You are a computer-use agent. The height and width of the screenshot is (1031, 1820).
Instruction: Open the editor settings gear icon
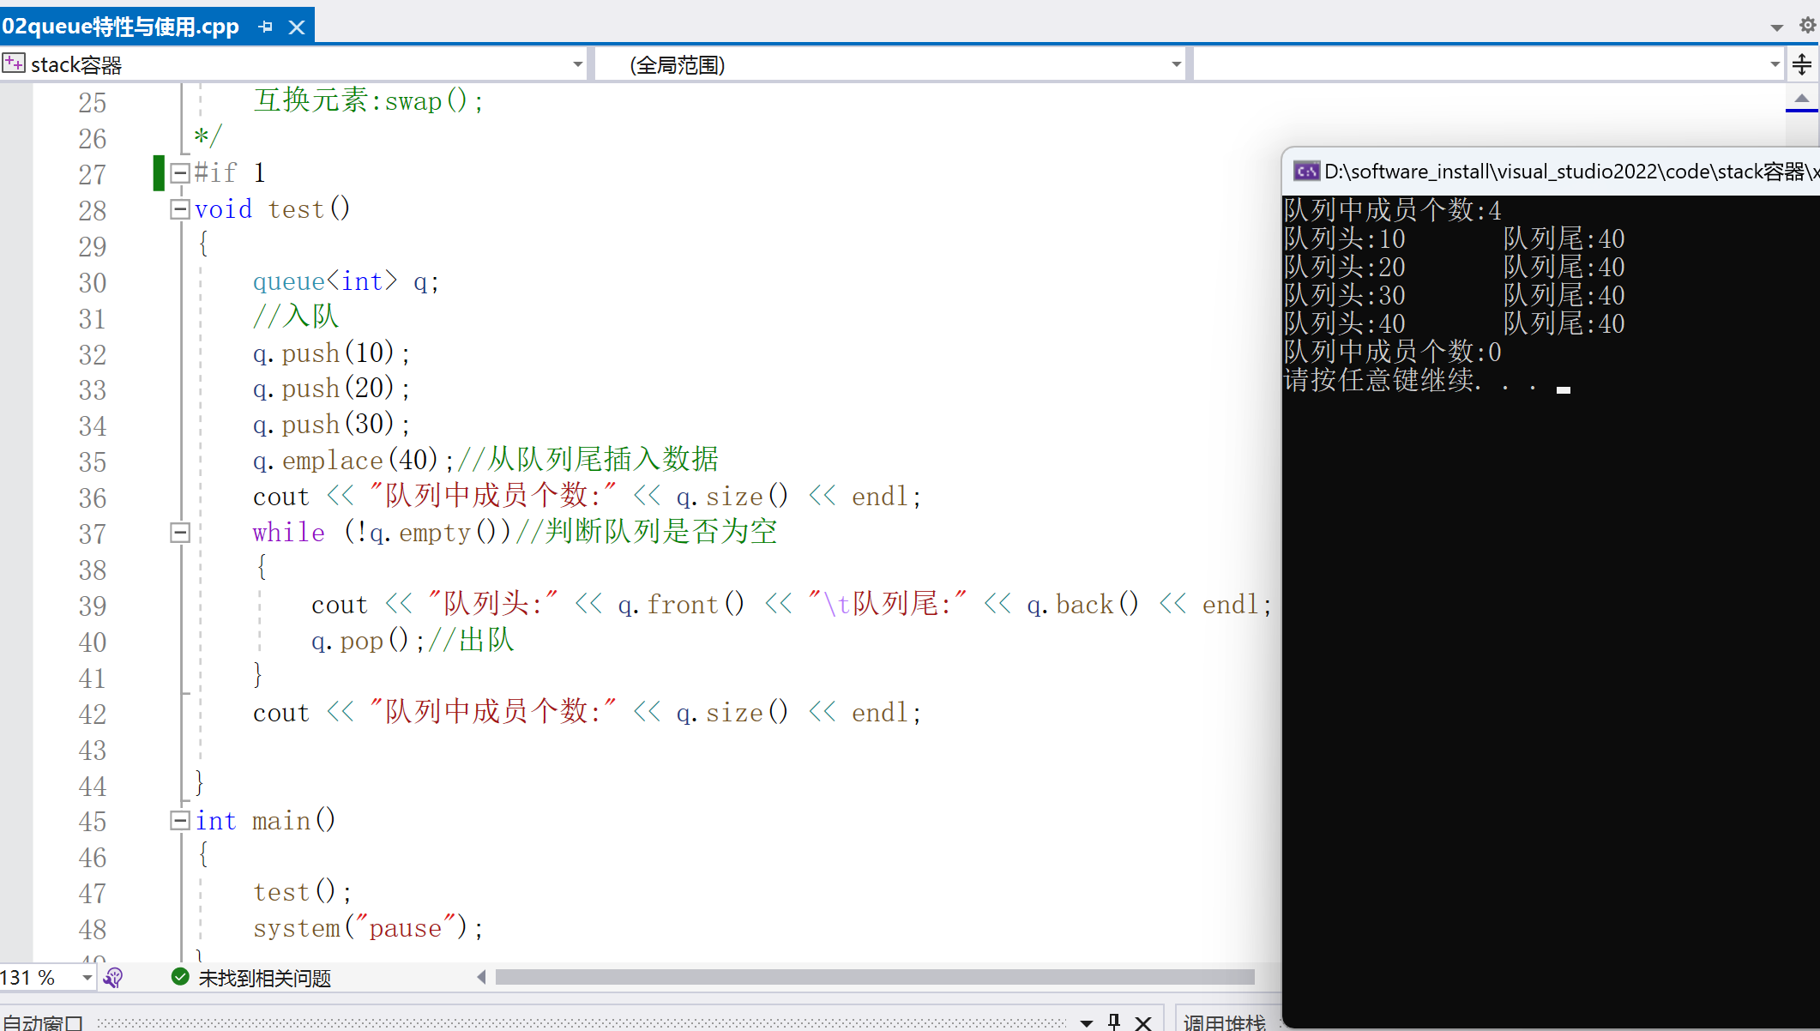(x=1807, y=26)
